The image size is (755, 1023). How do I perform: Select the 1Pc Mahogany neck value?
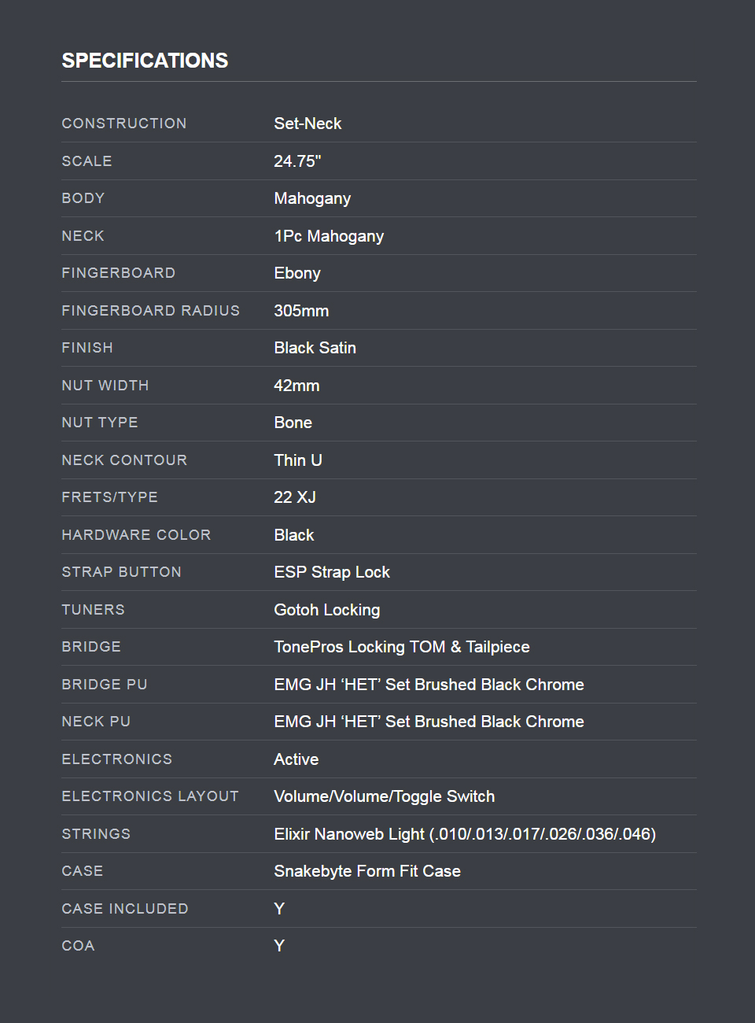pos(329,236)
